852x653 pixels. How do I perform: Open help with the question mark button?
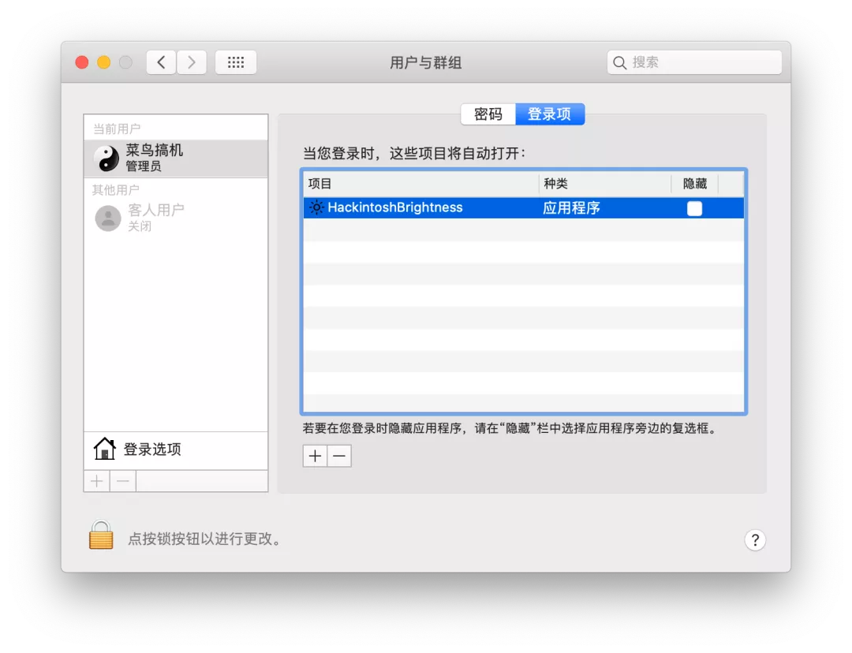click(755, 540)
